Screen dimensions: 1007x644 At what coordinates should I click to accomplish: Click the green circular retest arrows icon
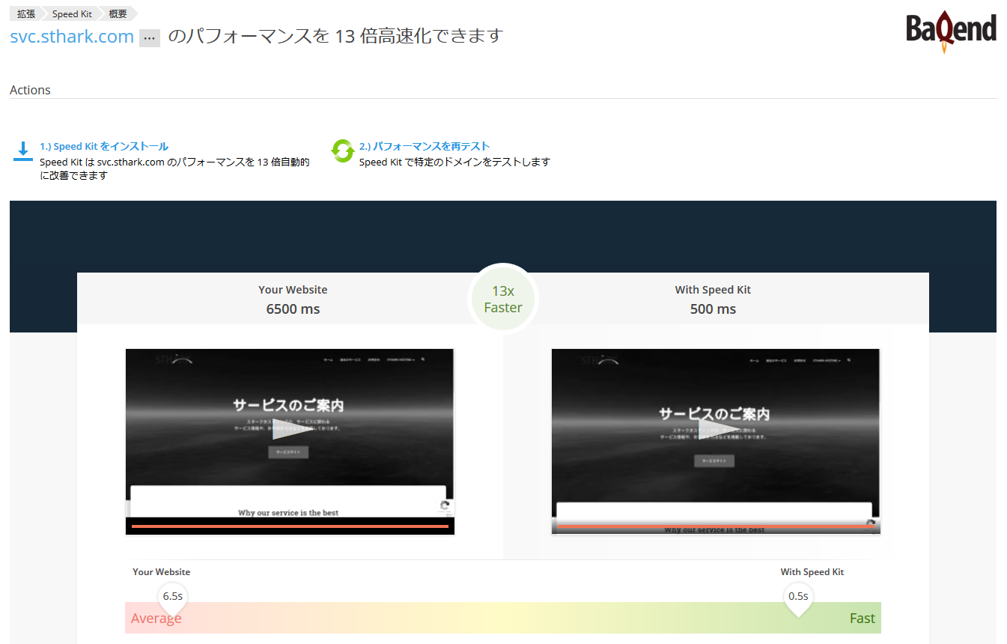[342, 151]
